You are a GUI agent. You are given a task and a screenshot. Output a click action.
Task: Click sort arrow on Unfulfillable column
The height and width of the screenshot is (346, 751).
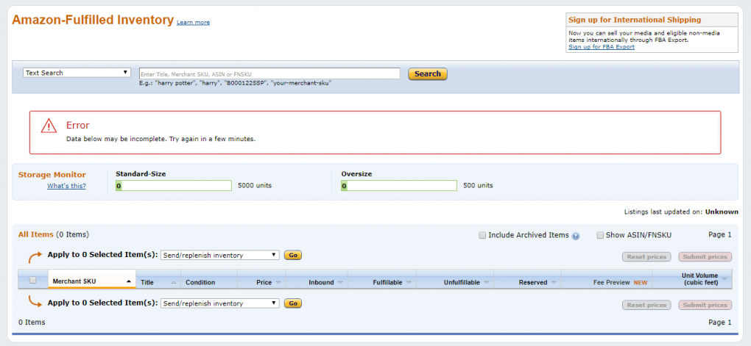pyautogui.click(x=486, y=283)
